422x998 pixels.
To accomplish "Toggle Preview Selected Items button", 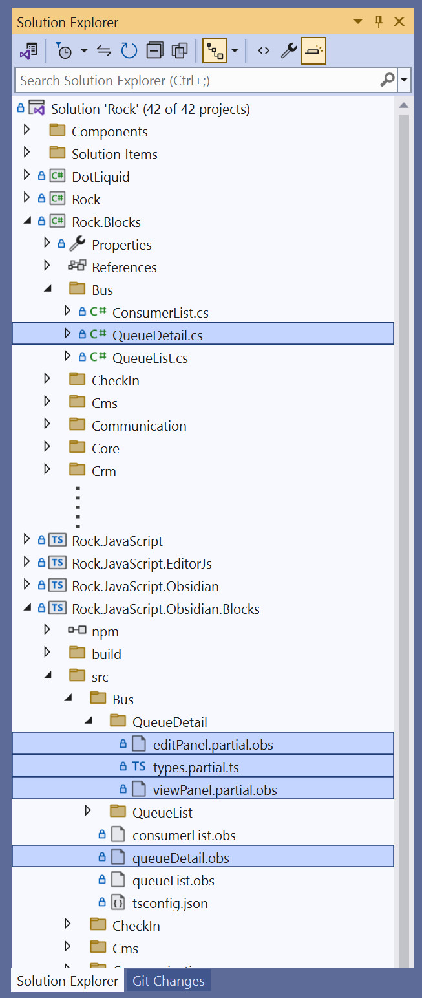I will point(313,51).
